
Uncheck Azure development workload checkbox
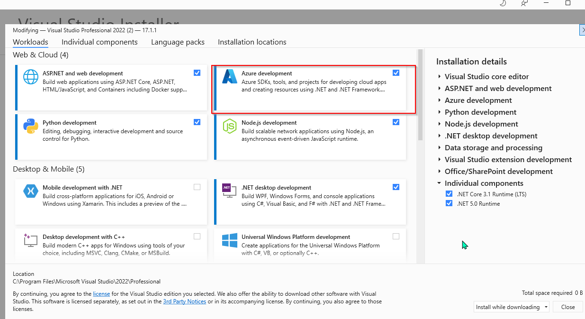(396, 73)
